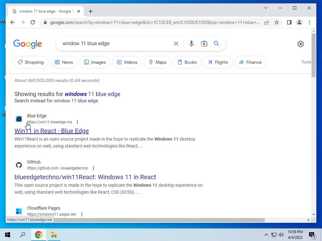
Task: Open the clock showing 10:59 PM
Action: (295, 235)
